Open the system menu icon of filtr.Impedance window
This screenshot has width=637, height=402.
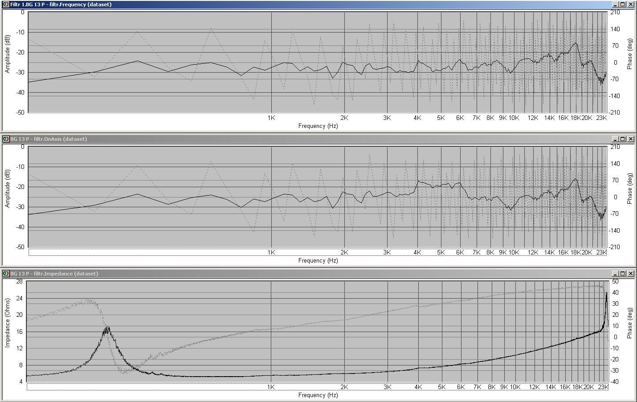click(x=6, y=274)
